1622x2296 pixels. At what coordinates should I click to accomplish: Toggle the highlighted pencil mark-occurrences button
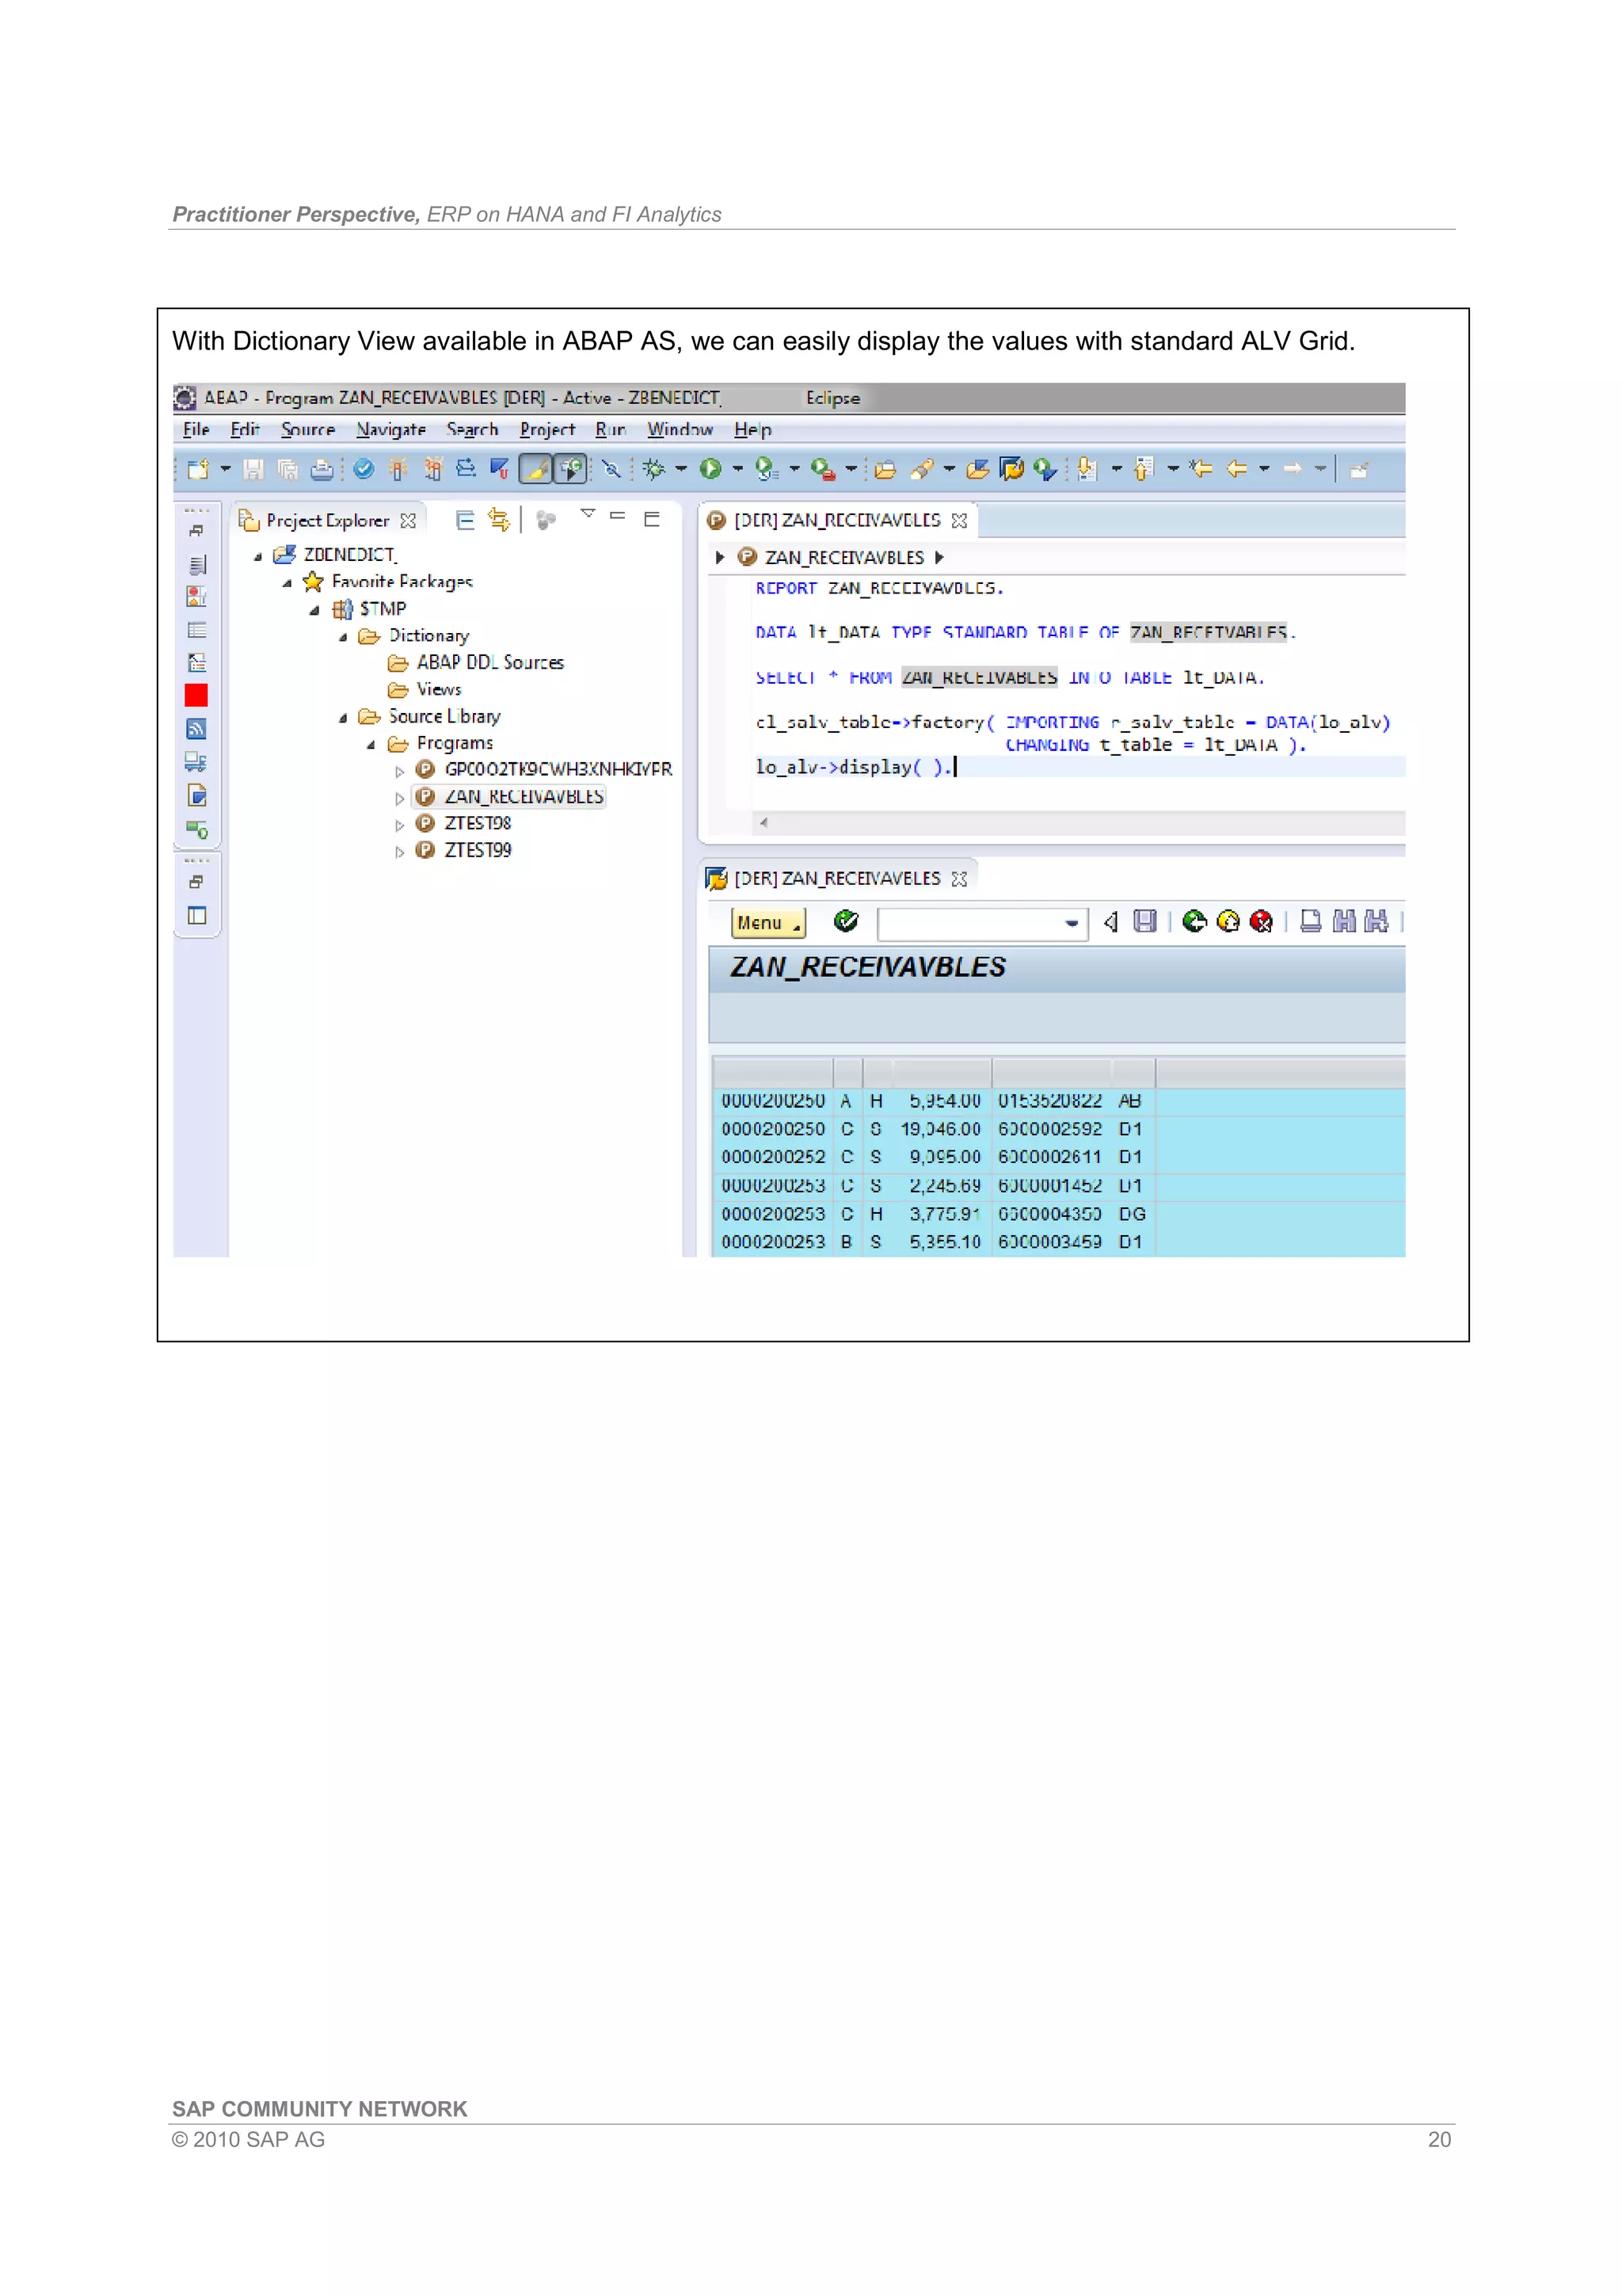pos(537,469)
